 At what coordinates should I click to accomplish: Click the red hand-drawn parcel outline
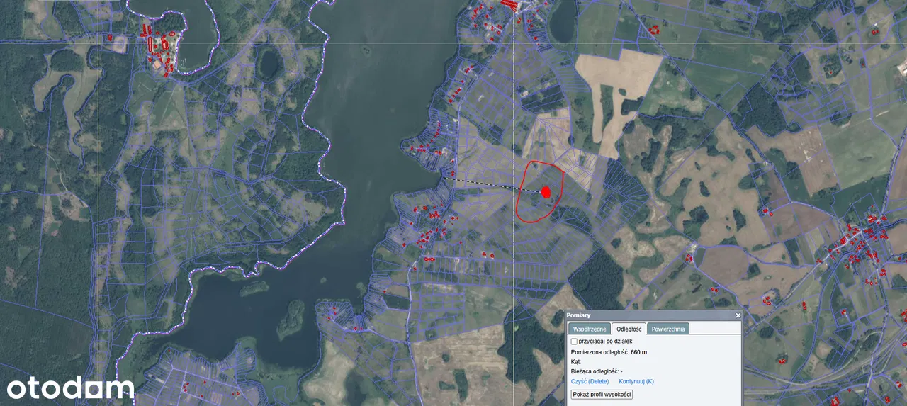[519, 201]
